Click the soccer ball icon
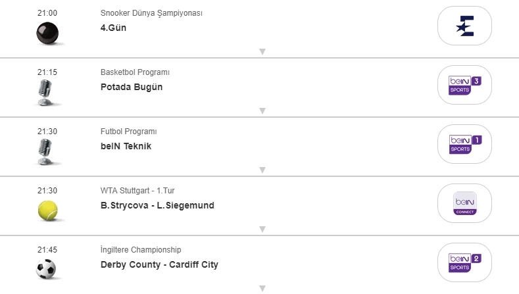Viewport: 519px width, 294px height. (x=47, y=269)
